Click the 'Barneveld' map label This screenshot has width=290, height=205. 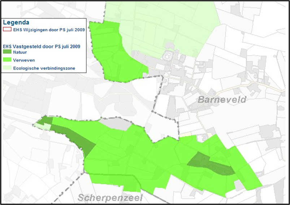click(x=222, y=100)
